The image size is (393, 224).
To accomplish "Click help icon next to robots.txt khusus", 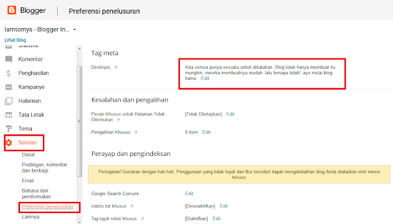I will [132, 206].
